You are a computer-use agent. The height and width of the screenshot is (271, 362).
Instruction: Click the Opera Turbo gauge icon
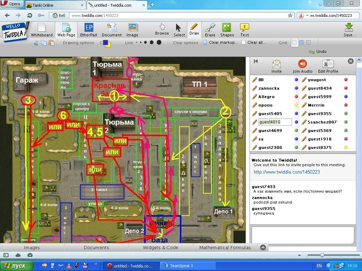click(x=30, y=255)
